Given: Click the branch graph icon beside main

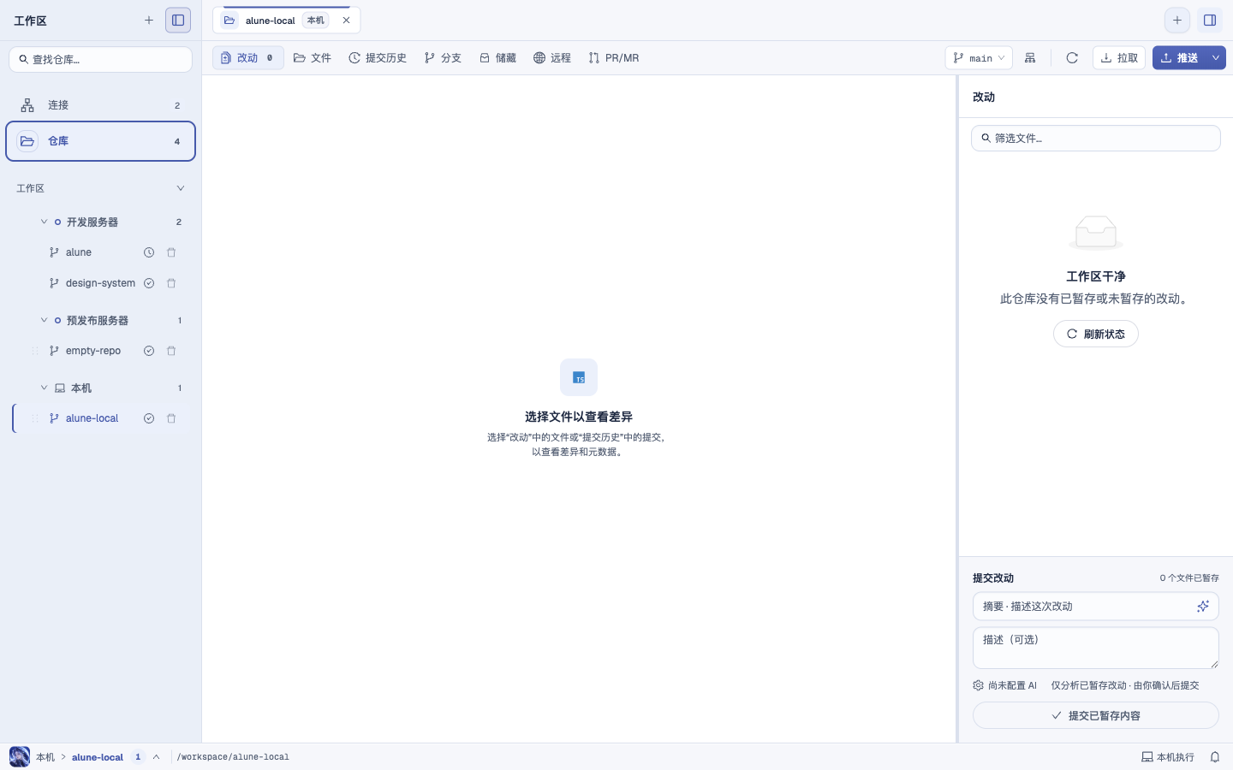Looking at the screenshot, I should (x=1030, y=58).
